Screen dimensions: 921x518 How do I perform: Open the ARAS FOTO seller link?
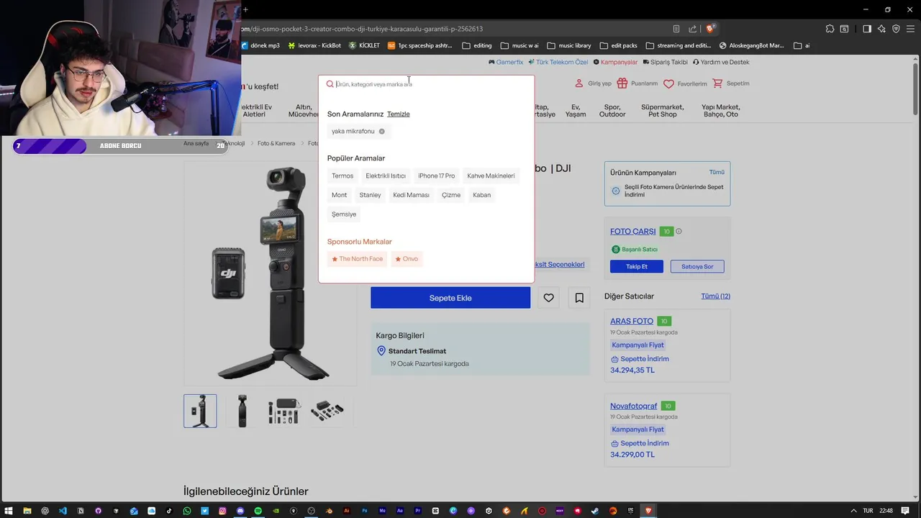[632, 321]
